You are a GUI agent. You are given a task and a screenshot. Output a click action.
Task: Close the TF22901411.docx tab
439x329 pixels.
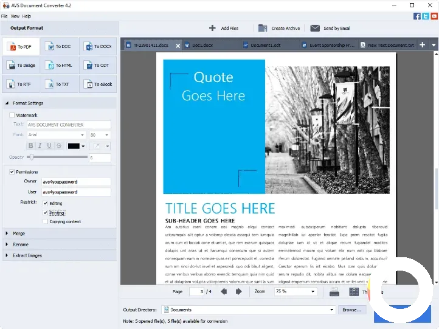(x=178, y=46)
